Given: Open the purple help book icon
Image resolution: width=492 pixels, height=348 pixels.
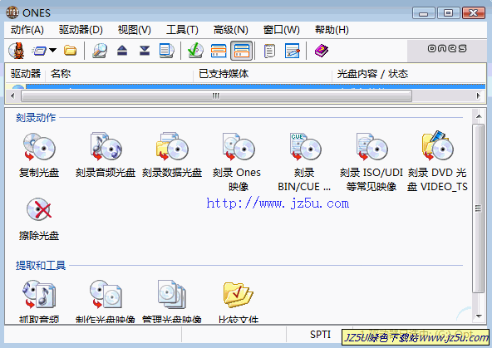Looking at the screenshot, I should (x=322, y=51).
